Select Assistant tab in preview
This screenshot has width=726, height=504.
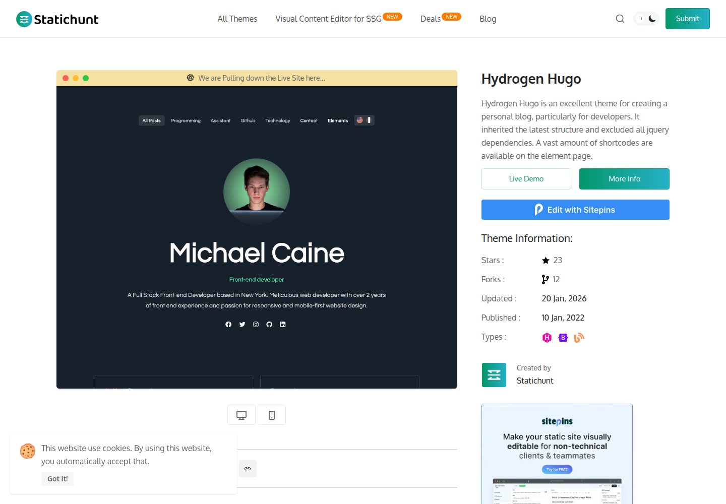[x=220, y=120]
